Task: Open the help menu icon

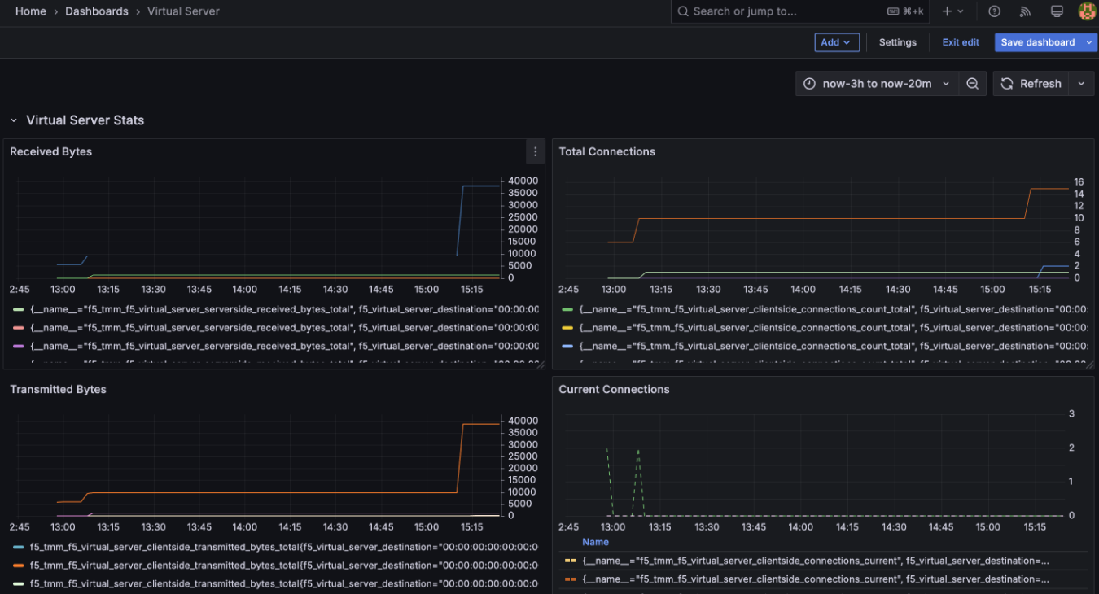Action: (994, 11)
